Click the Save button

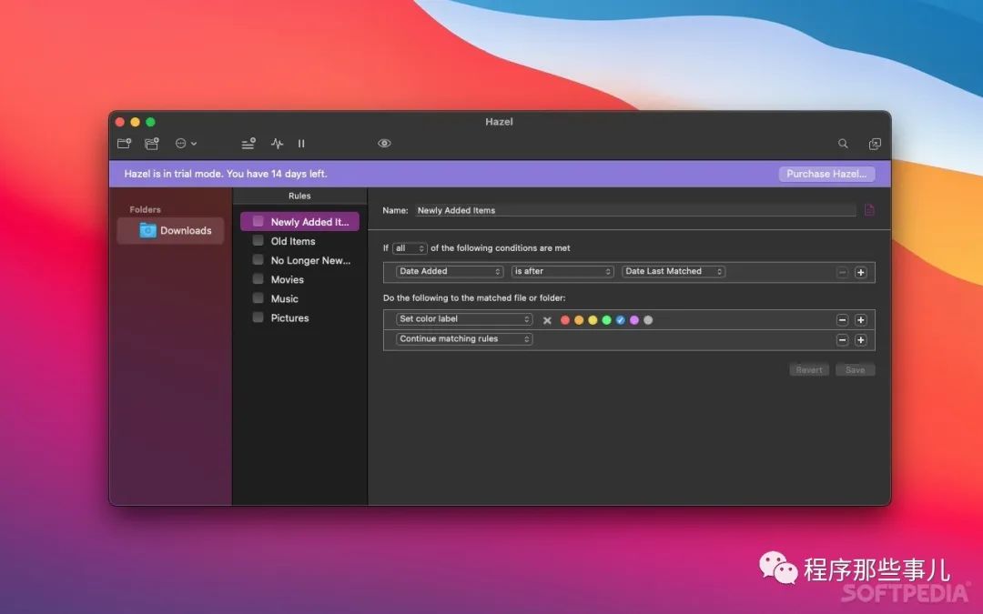[x=855, y=369]
